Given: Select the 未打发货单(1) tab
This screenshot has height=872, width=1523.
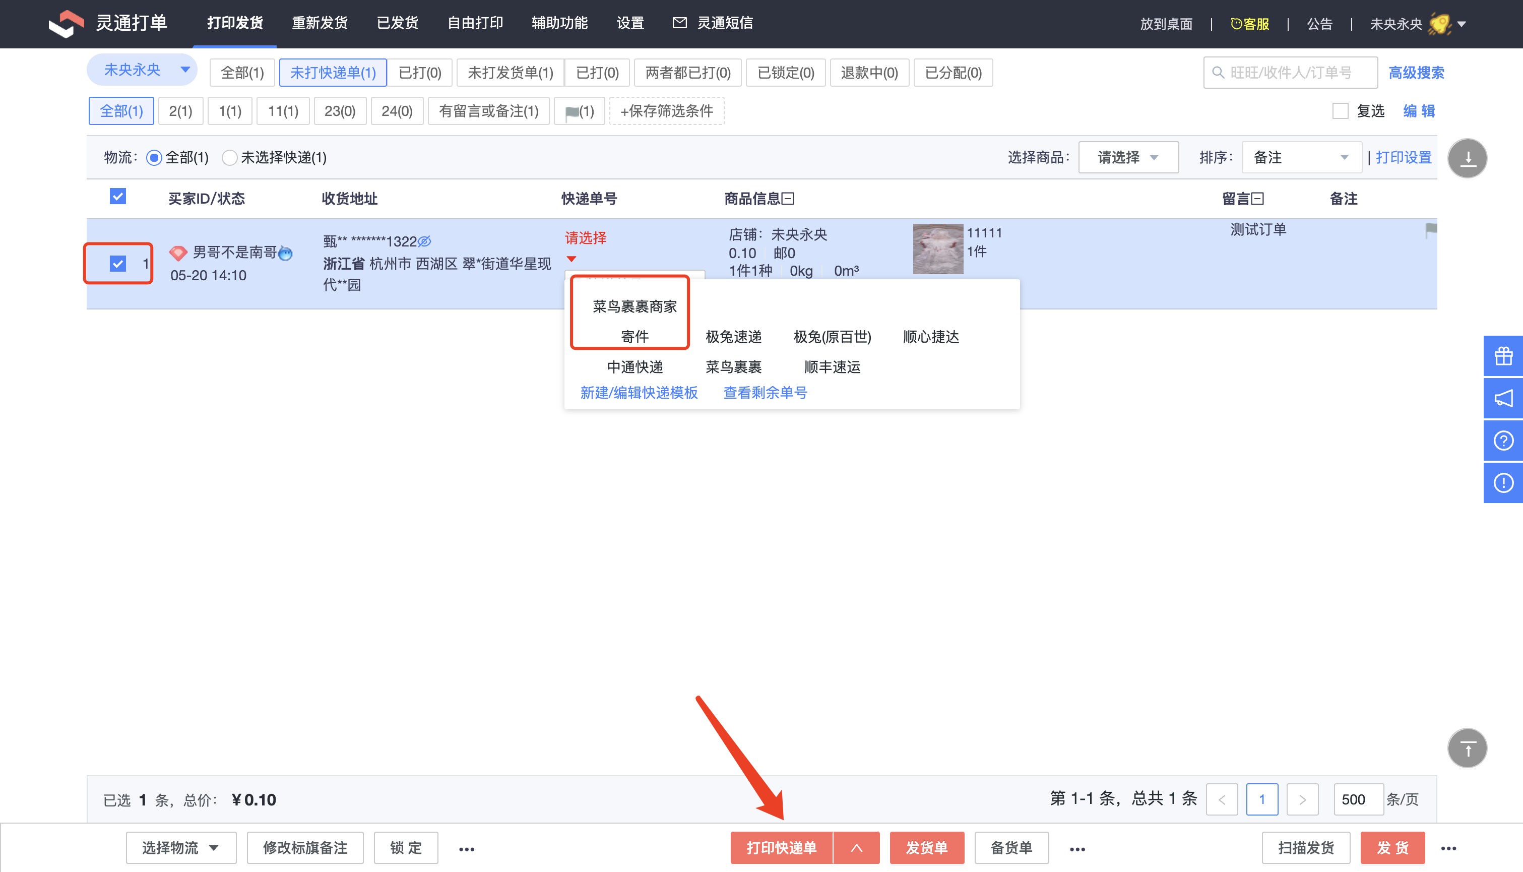Looking at the screenshot, I should 510,73.
